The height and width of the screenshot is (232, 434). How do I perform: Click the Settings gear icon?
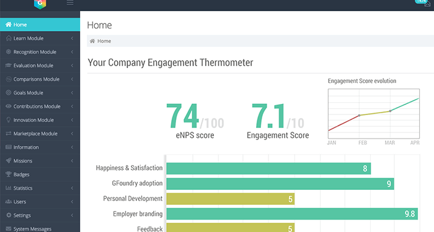pos(9,215)
